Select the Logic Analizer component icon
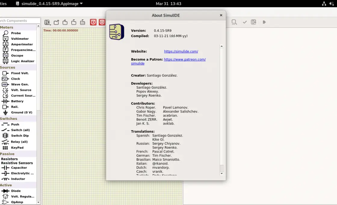The width and height of the screenshot is (337, 205). [5, 61]
